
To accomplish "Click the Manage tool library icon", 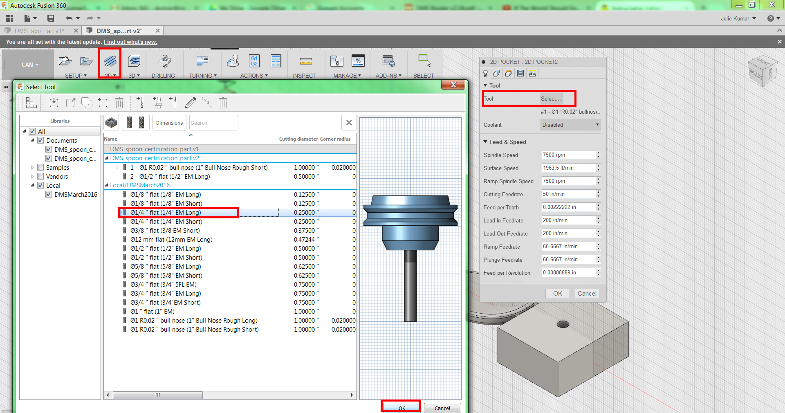I will [337, 61].
